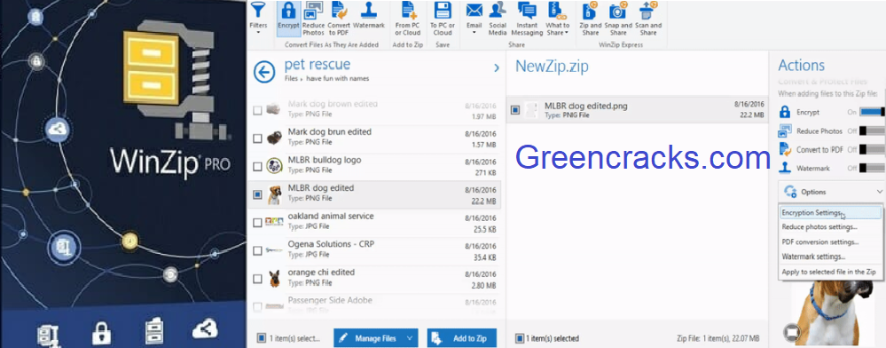886x348 pixels.
Task: Go back with the circular arrow icon
Action: [x=264, y=72]
